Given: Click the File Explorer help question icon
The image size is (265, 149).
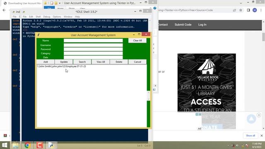Looking at the screenshot, I should click(155, 8).
